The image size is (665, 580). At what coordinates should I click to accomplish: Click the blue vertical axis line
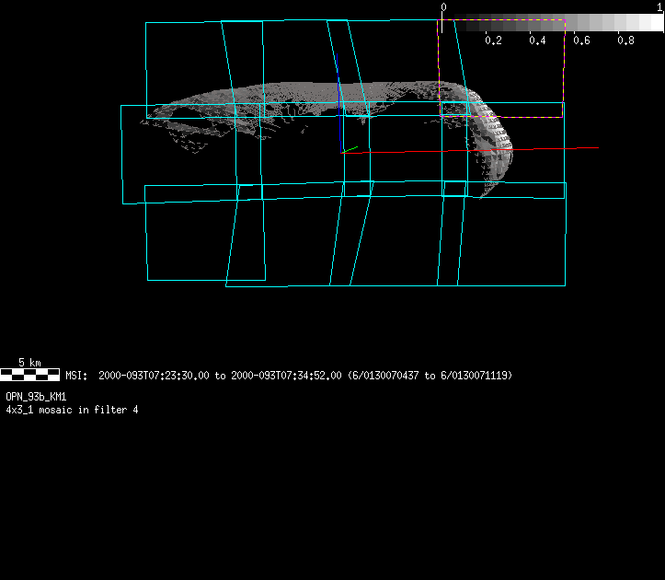[338, 83]
